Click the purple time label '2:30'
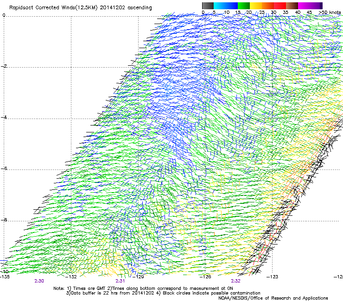 (39, 281)
